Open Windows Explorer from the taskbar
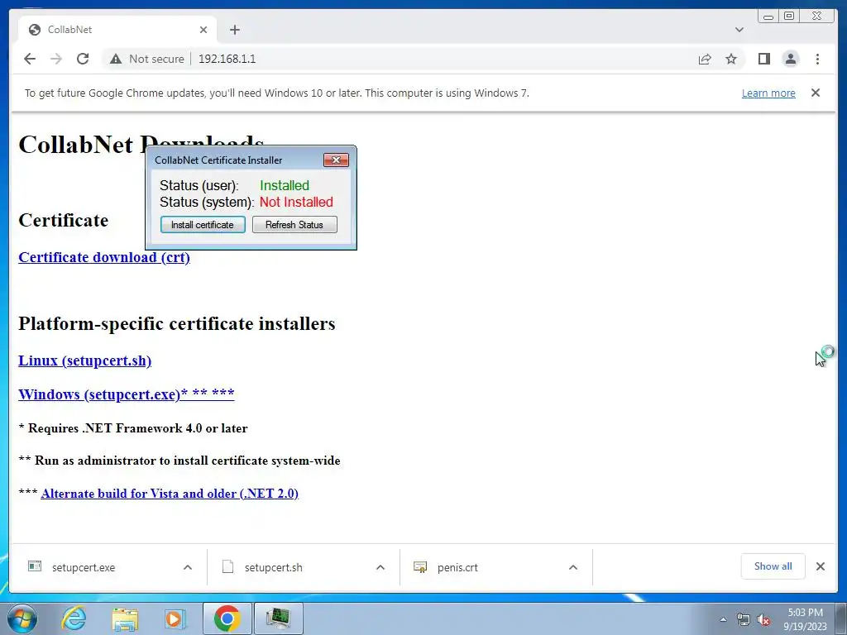847x635 pixels. coord(124,618)
